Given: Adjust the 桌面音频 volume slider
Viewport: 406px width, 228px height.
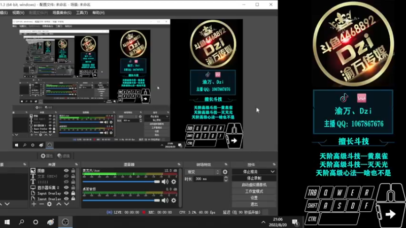Looking at the screenshot, I should click(121, 200).
